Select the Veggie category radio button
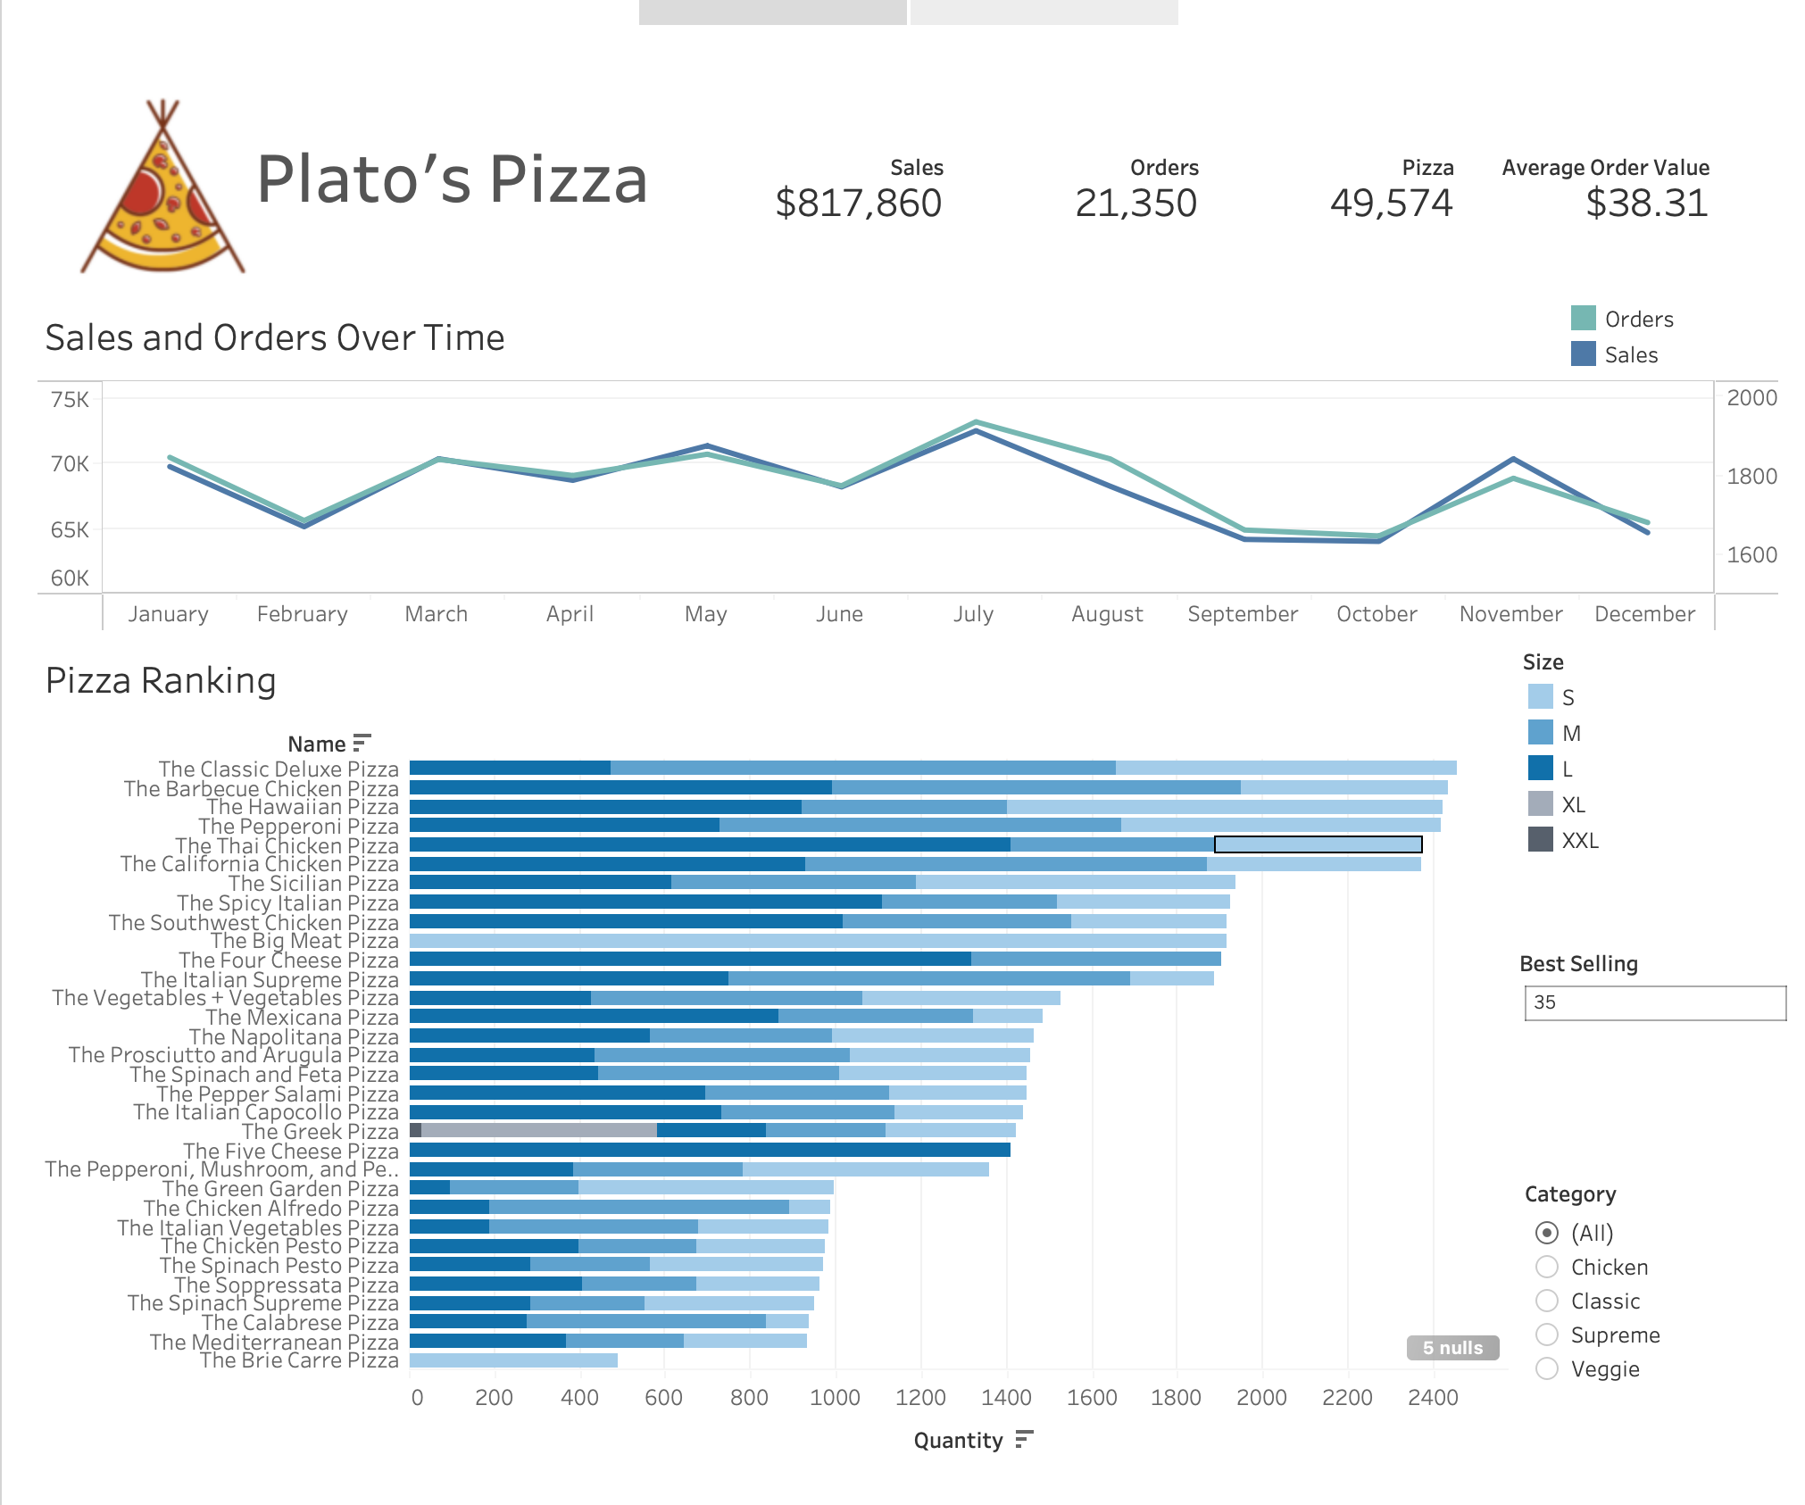The image size is (1805, 1505). pos(1547,1368)
